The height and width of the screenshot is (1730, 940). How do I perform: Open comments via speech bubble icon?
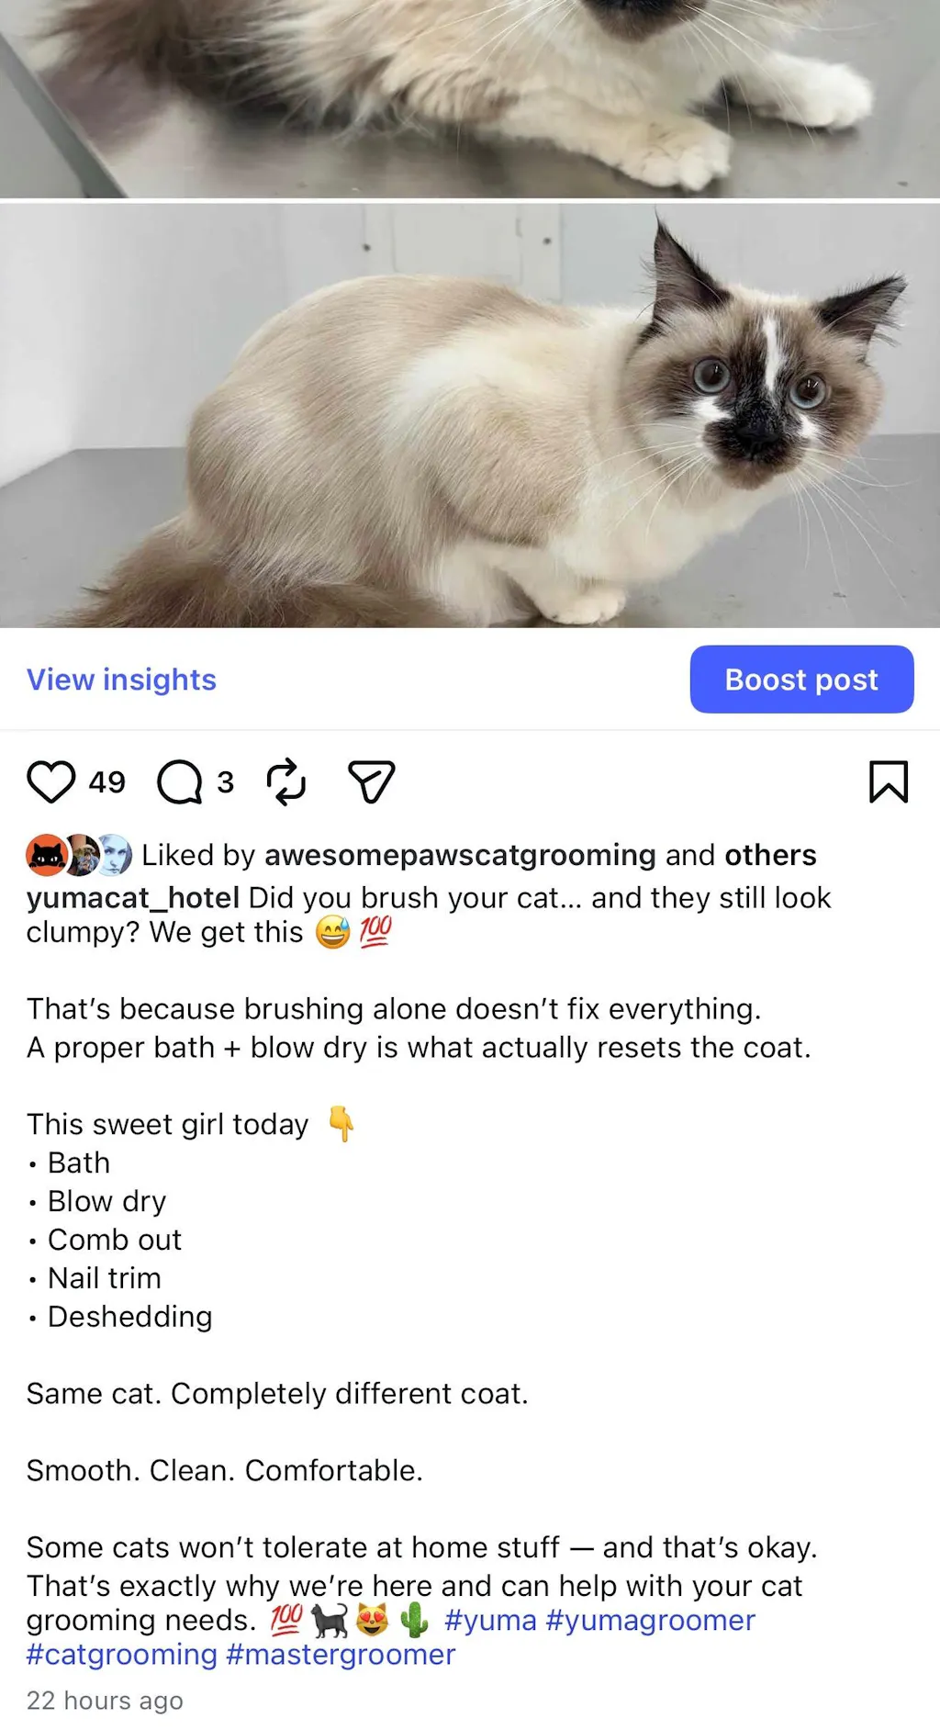(179, 782)
